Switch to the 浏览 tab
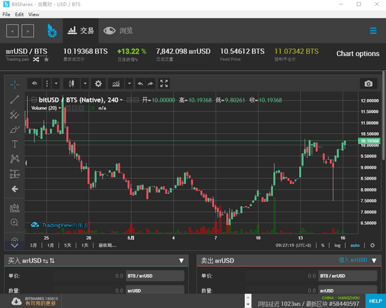This screenshot has width=386, height=308. click(x=118, y=31)
